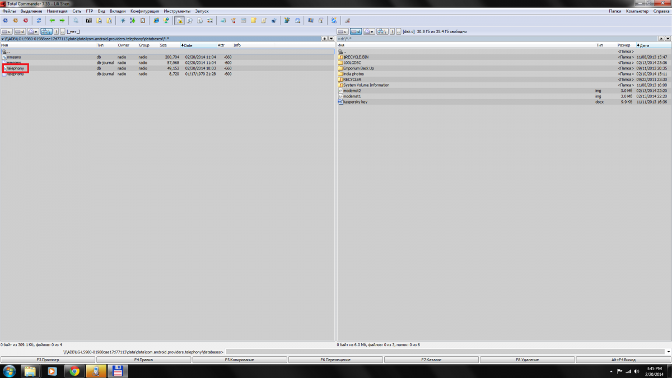Viewport: 672px width, 378px height.
Task: Open the right panel directory history arrow
Action: coord(668,39)
